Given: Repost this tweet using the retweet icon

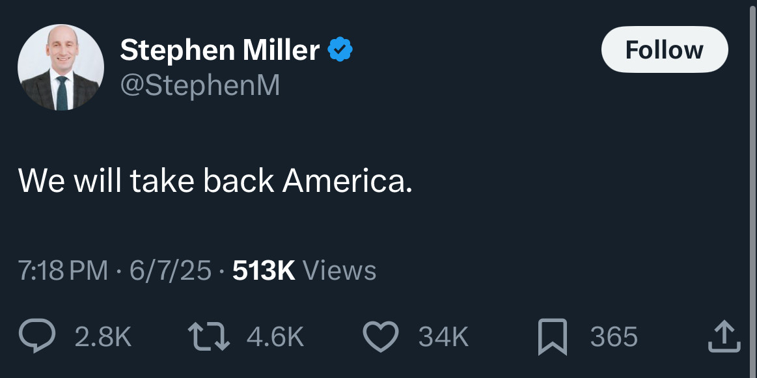Looking at the screenshot, I should point(208,337).
